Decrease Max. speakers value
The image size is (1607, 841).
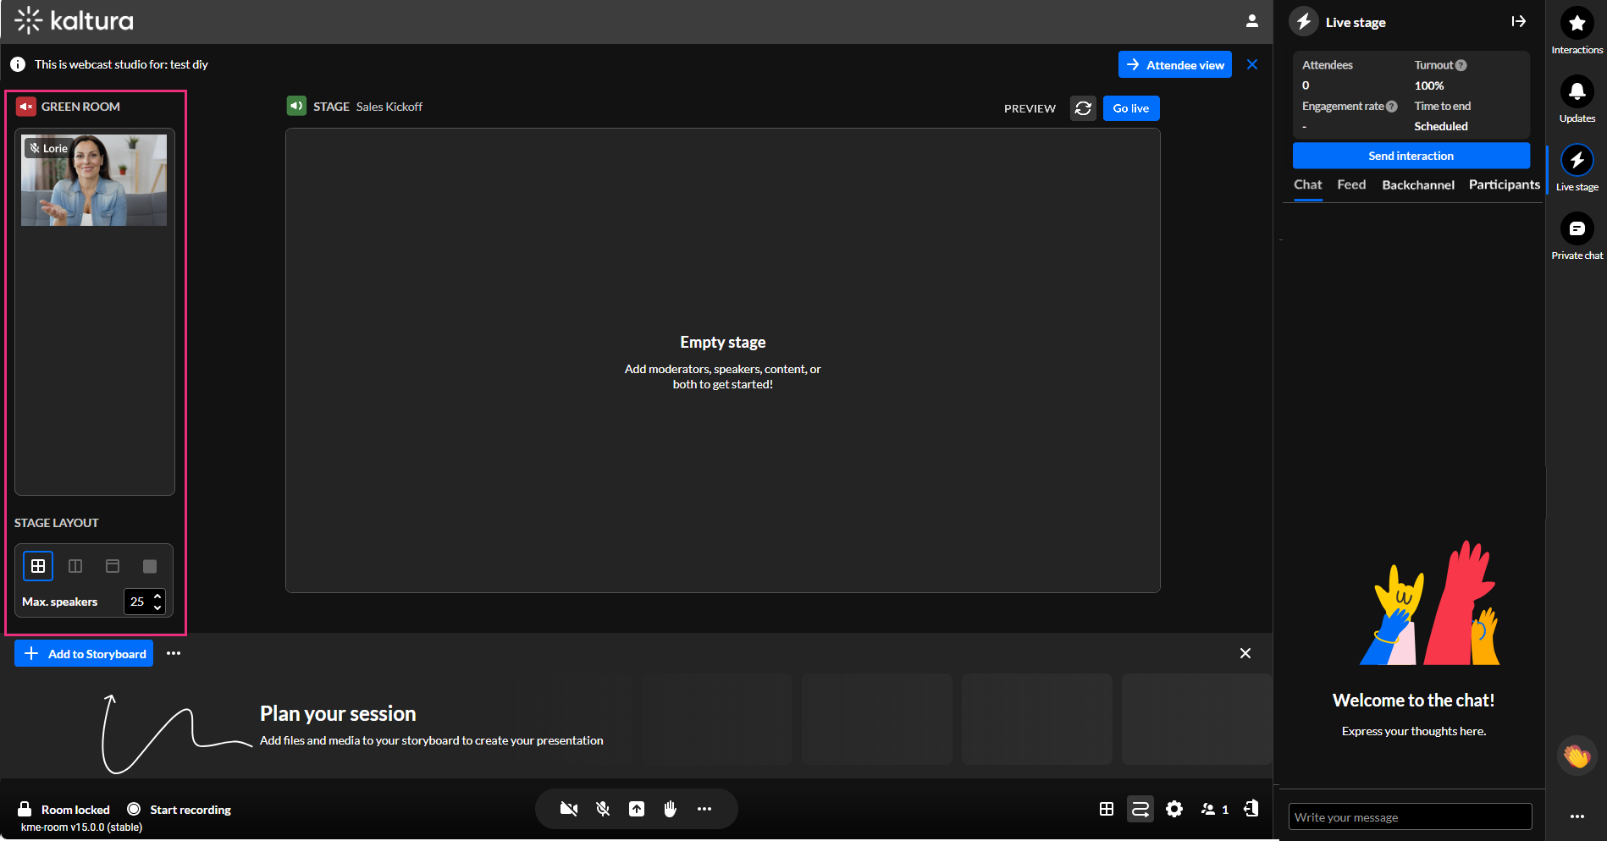(157, 607)
